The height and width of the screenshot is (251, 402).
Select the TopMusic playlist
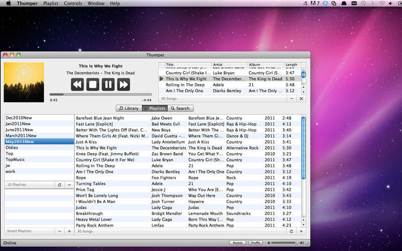point(39,159)
